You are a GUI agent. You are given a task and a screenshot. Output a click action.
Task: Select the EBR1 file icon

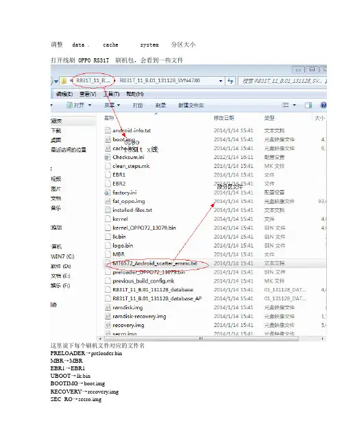click(108, 175)
